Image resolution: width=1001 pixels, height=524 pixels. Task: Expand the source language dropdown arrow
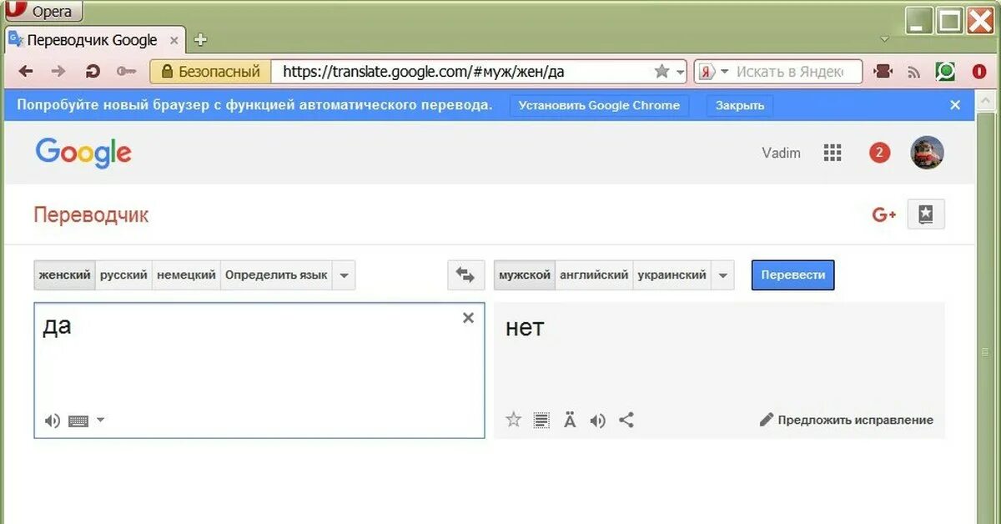tap(345, 275)
